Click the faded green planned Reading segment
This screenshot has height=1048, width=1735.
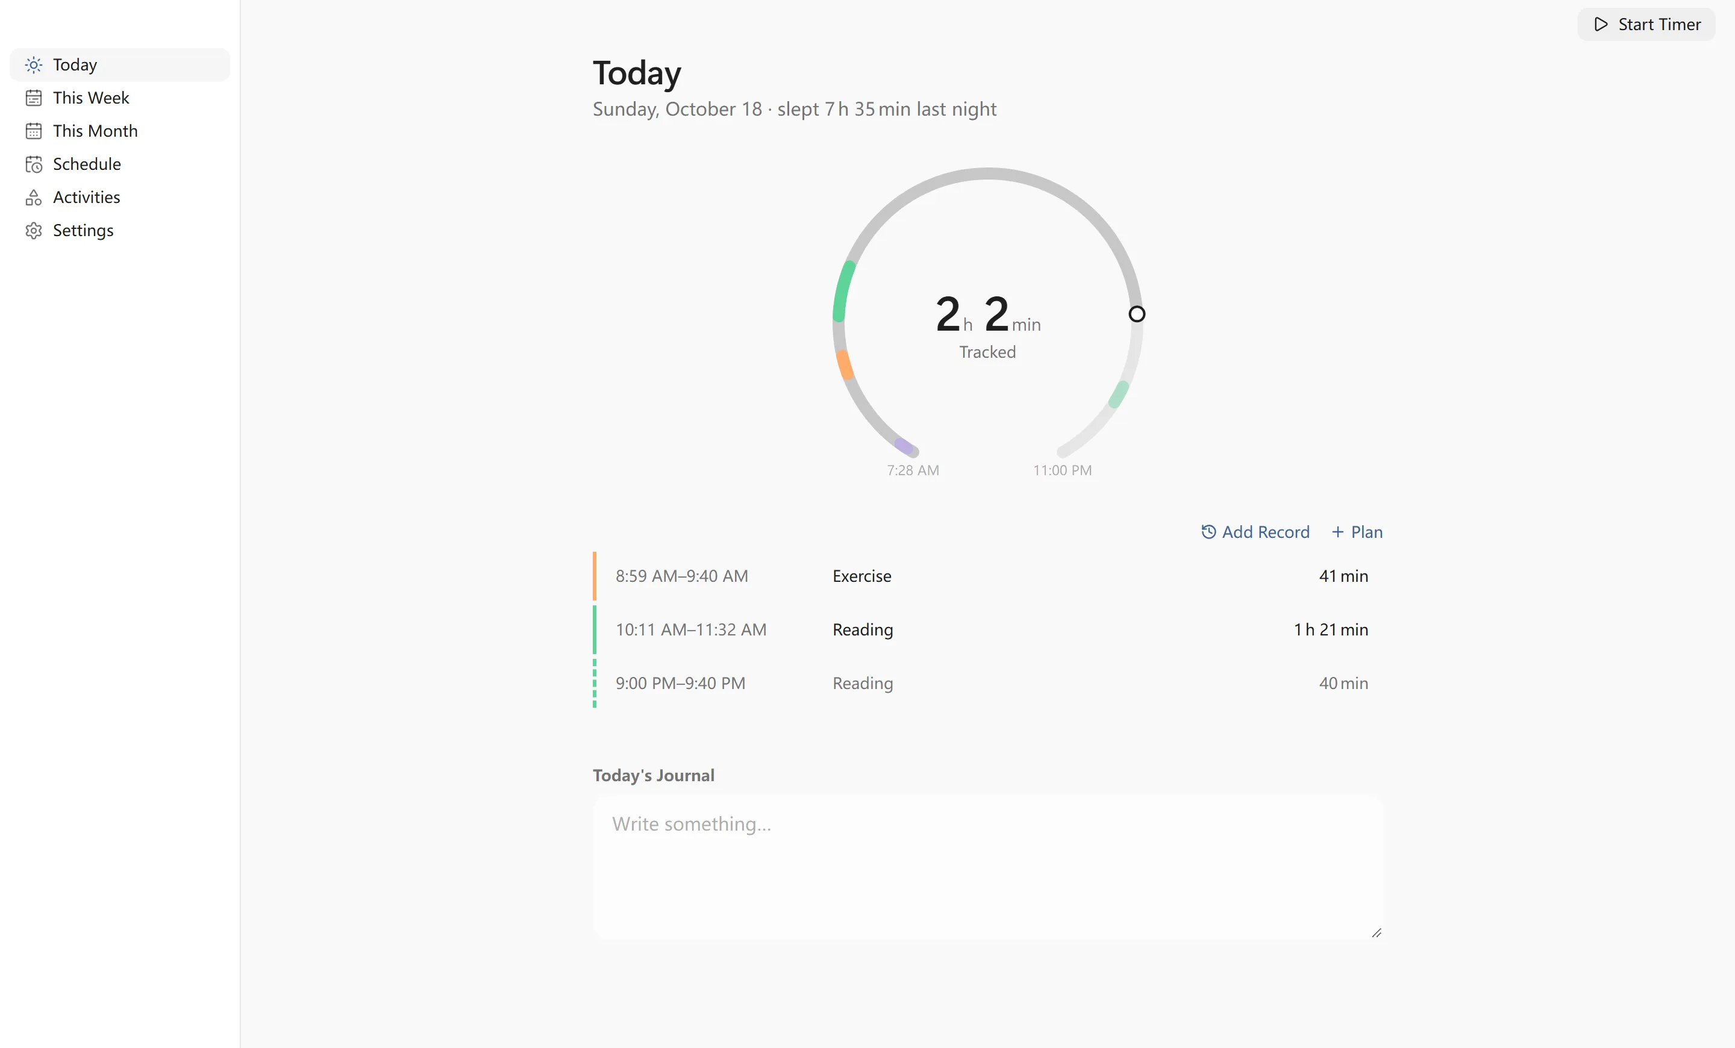point(1119,394)
